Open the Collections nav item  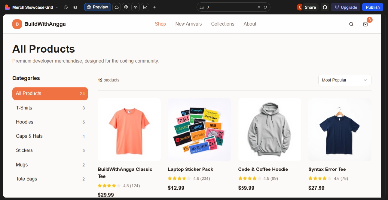pos(223,24)
